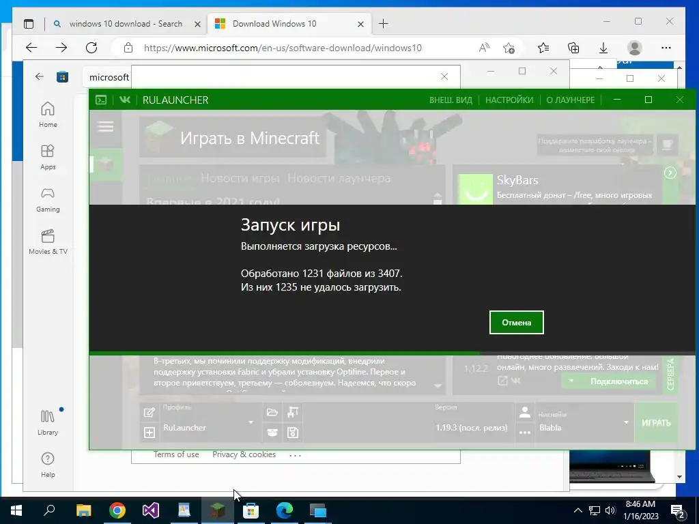Close the dialog with the X near search box
Viewport: 699px width, 524px height.
click(x=444, y=76)
